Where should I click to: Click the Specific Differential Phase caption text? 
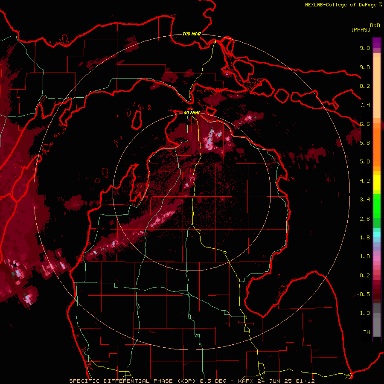pos(192,381)
